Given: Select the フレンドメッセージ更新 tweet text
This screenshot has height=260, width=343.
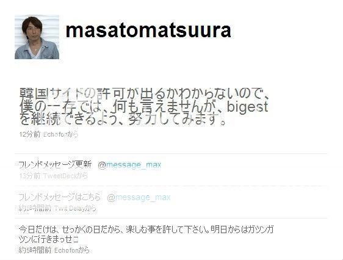Looking at the screenshot, I should click(55, 164).
